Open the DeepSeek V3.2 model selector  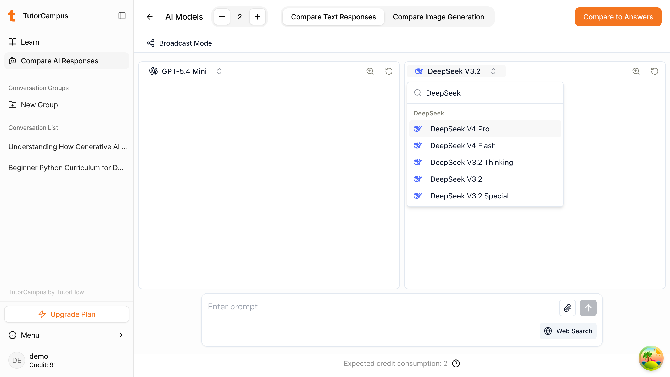click(456, 71)
